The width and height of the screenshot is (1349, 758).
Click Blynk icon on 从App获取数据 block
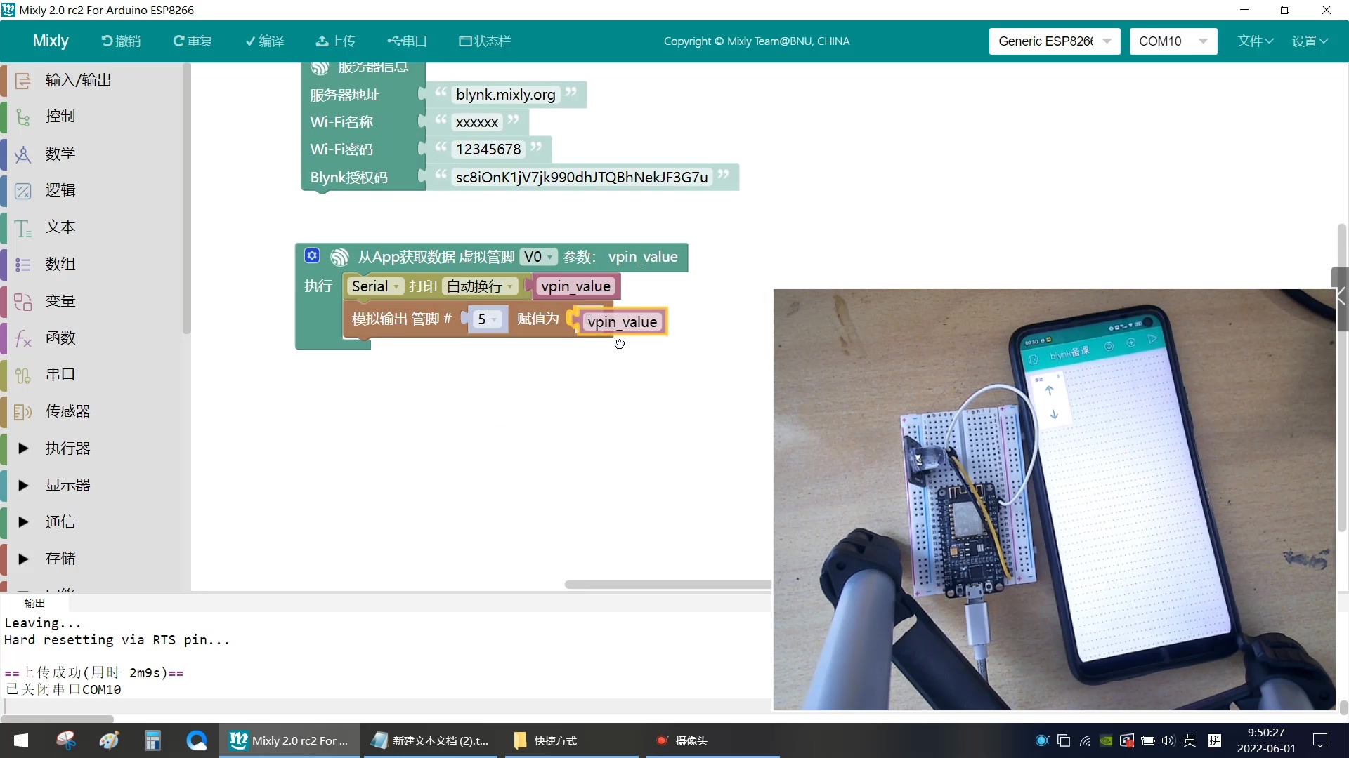[339, 257]
